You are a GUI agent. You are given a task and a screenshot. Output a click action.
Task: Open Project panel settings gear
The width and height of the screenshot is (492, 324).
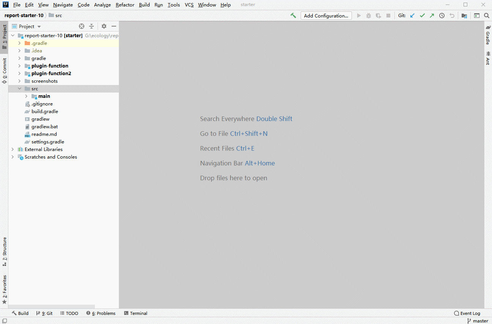click(x=104, y=26)
